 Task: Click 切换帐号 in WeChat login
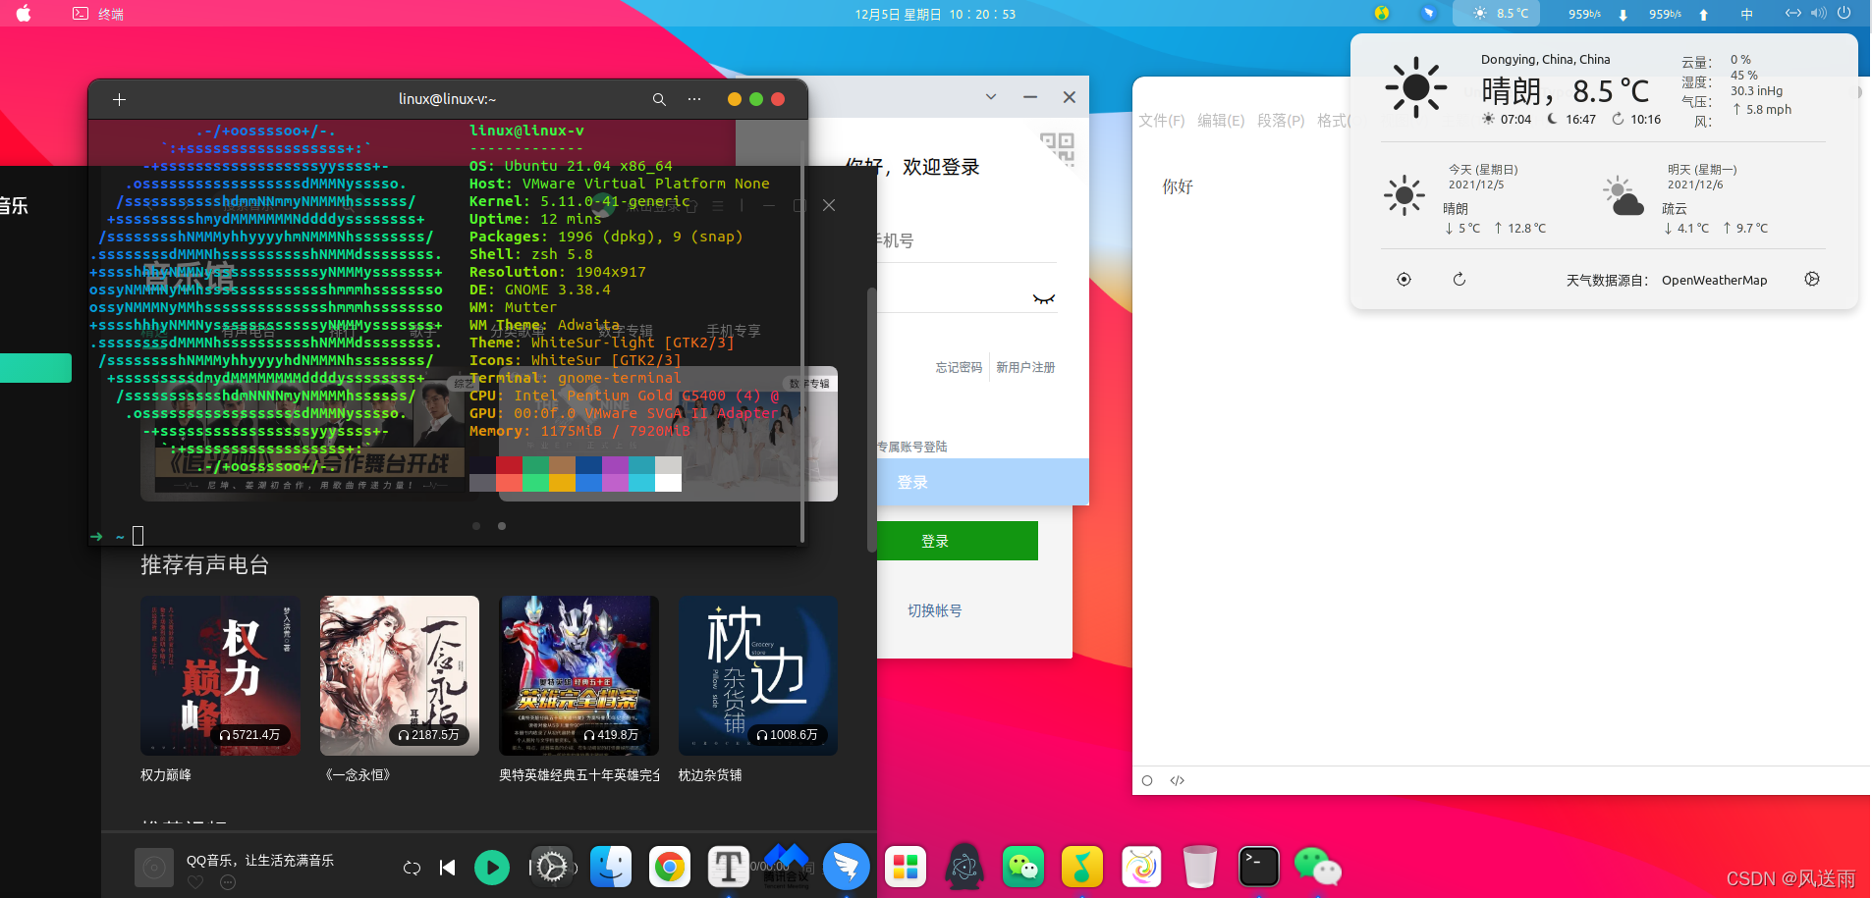(935, 610)
